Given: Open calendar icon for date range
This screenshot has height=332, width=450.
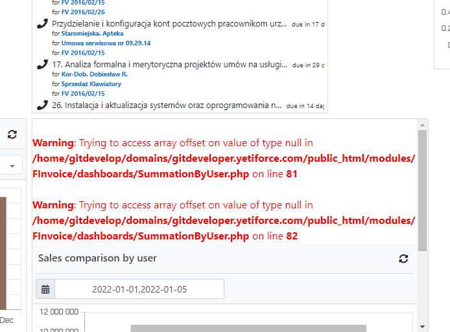Looking at the screenshot, I should coord(45,289).
